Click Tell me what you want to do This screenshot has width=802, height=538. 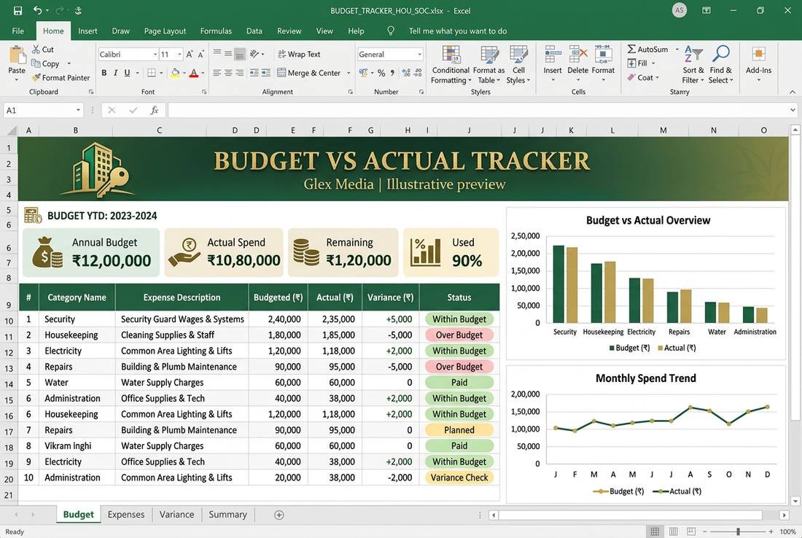point(457,31)
